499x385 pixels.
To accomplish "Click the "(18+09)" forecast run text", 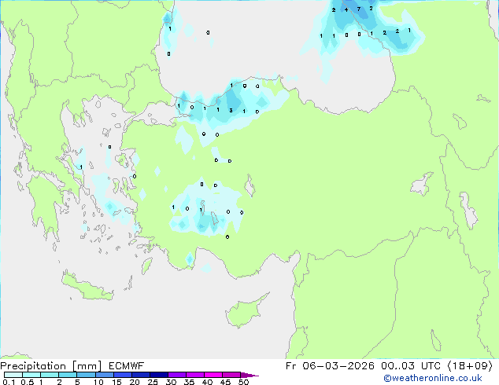I will 471,366.
